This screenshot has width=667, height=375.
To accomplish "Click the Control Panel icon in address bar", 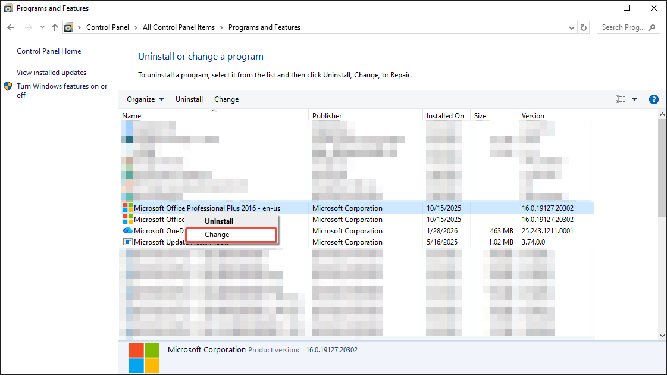I will (x=68, y=27).
